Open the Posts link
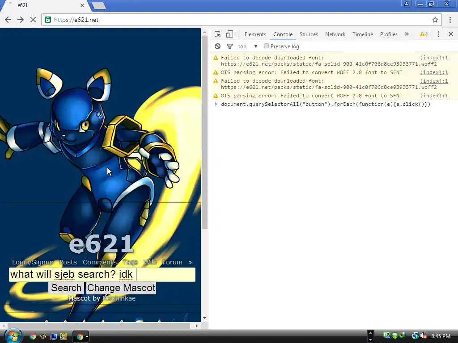458x343 pixels. tap(68, 262)
